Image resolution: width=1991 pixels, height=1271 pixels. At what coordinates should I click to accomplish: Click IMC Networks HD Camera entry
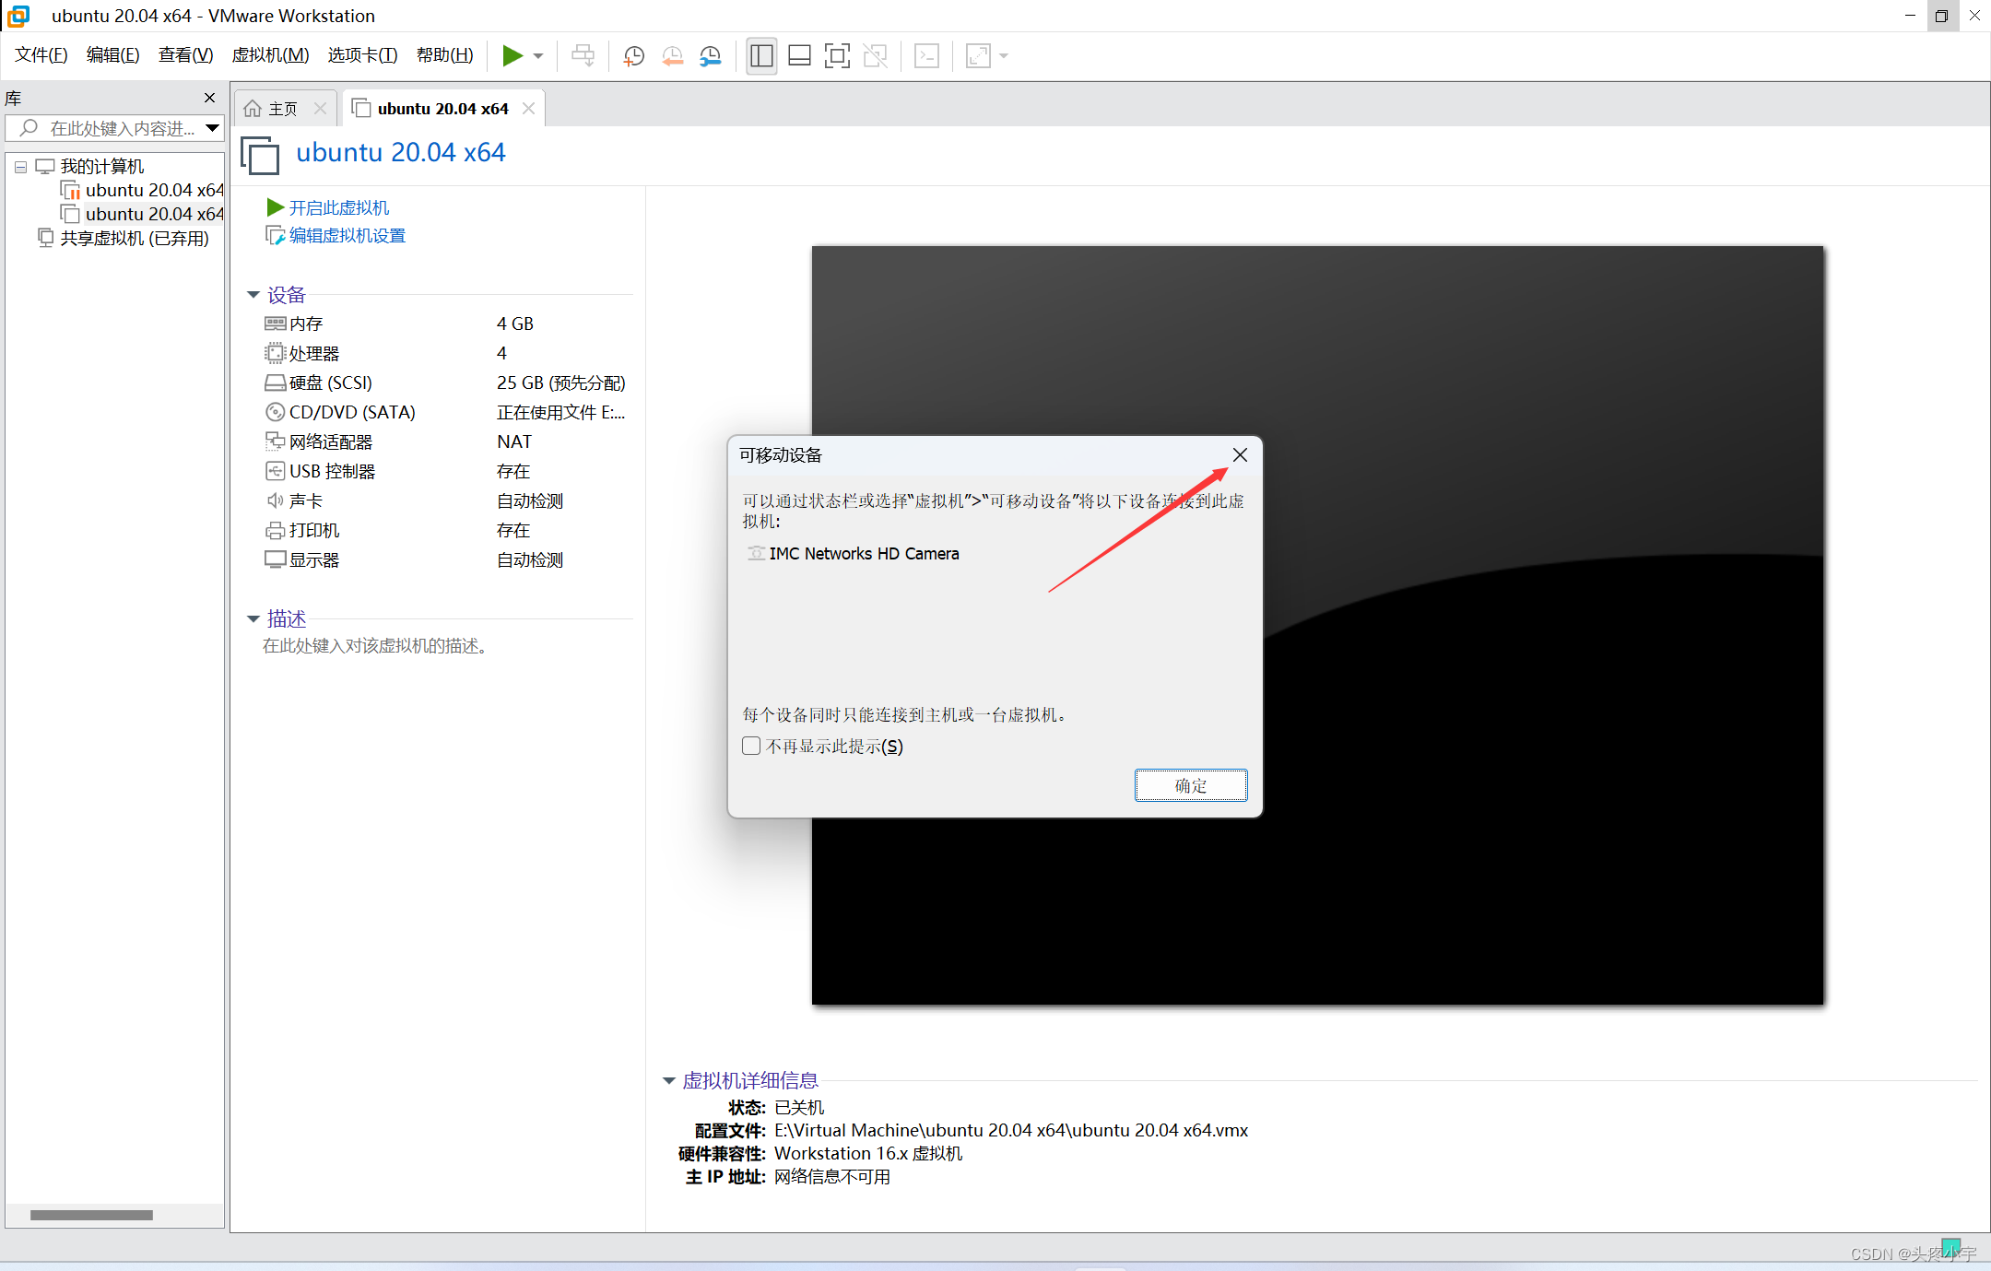pos(854,554)
